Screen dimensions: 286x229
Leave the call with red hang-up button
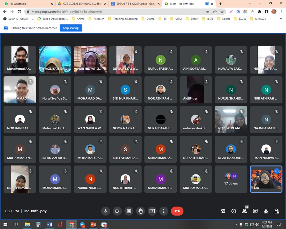(177, 211)
